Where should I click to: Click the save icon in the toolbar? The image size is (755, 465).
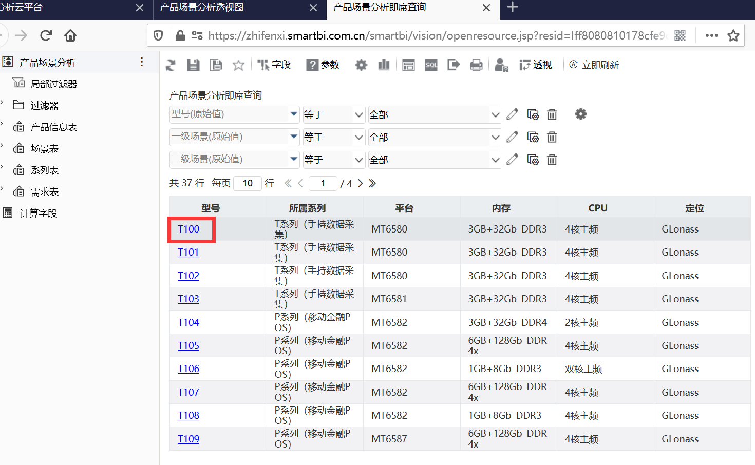193,65
